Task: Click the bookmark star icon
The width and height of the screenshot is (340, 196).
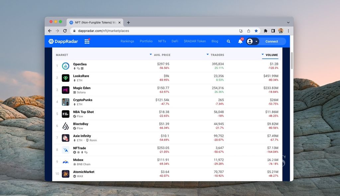Action: [x=256, y=31]
